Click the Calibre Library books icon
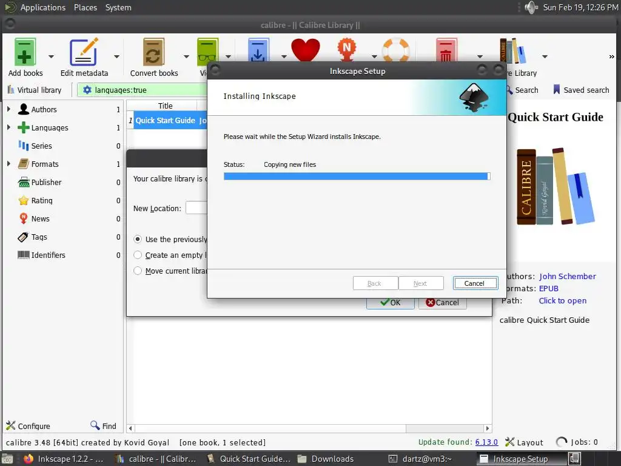 coord(513,51)
